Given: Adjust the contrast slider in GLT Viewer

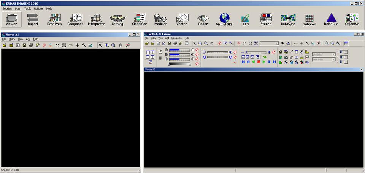Looking at the screenshot, I should pyautogui.click(x=179, y=54).
